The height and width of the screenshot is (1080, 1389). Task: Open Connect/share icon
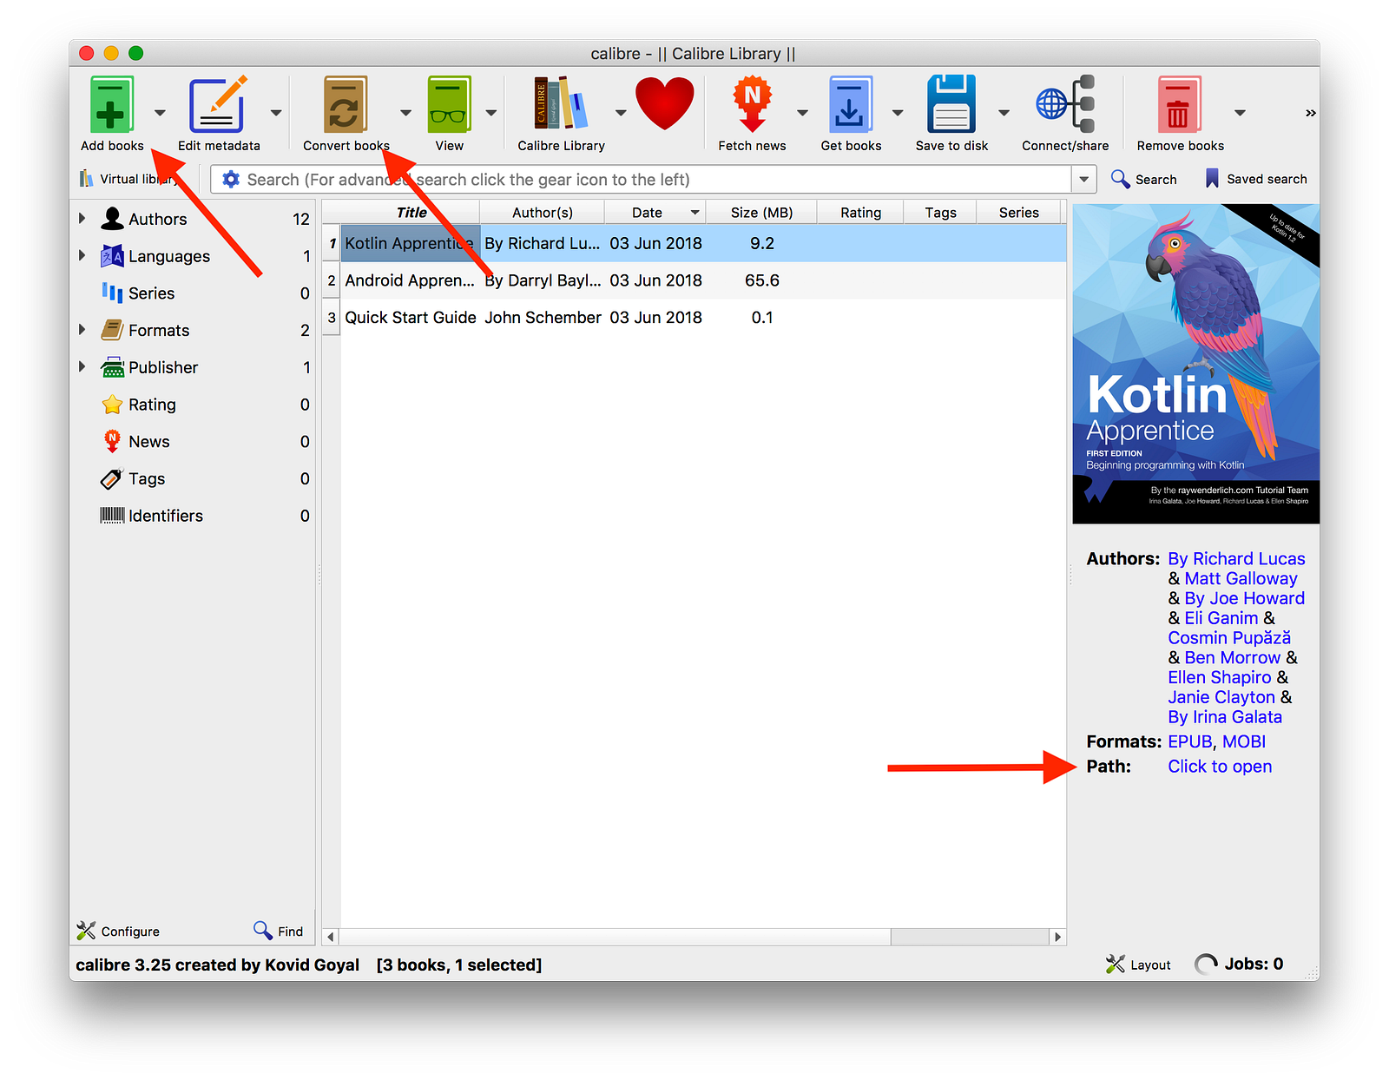[x=1065, y=104]
